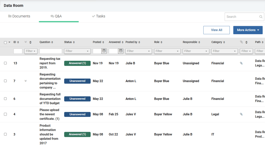Screen dimensions: 265x146
Task: Sort by ID column arrows
Action: pos(18,42)
